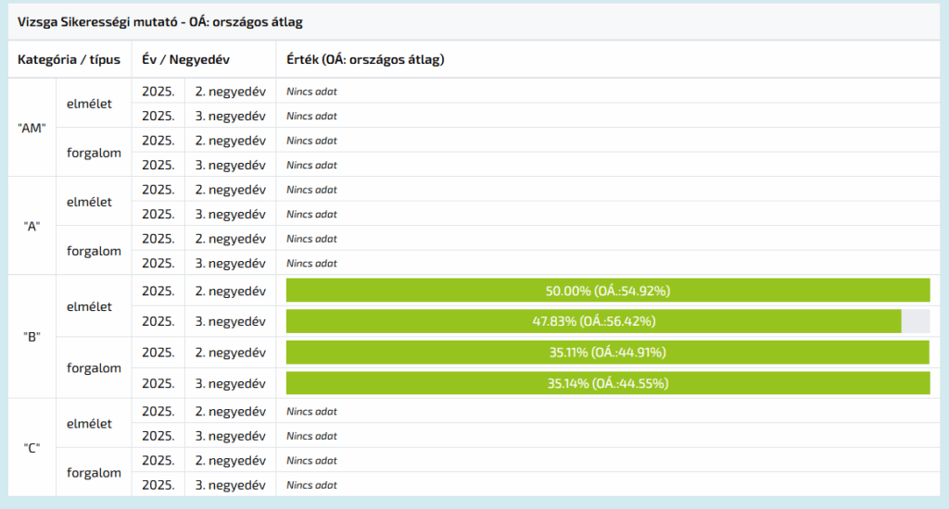Select the 35.14% progress bar

tap(607, 383)
